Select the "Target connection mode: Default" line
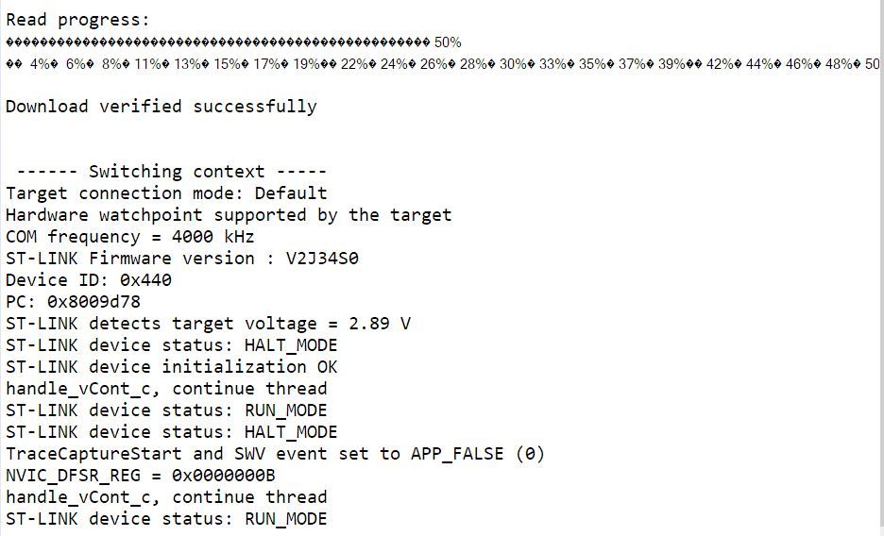Image resolution: width=884 pixels, height=536 pixels. [x=166, y=193]
